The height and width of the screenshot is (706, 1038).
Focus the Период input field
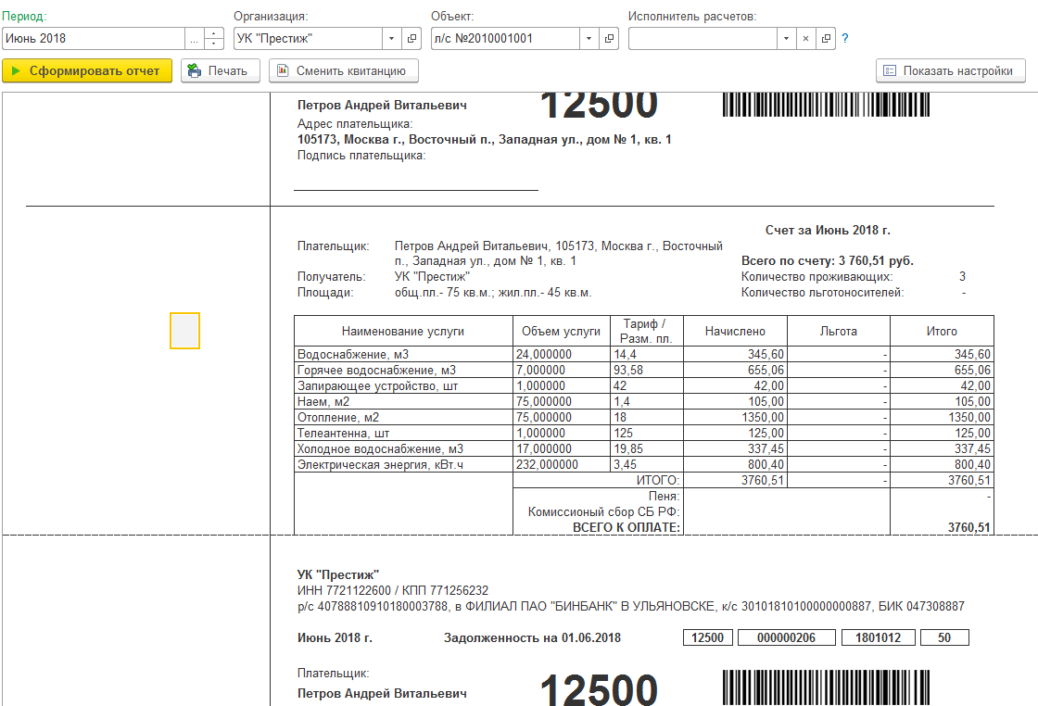tap(94, 38)
